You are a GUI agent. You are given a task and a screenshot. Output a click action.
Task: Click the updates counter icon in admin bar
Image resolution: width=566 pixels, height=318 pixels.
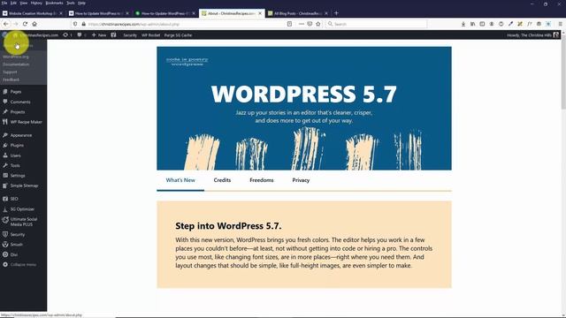pyautogui.click(x=67, y=35)
